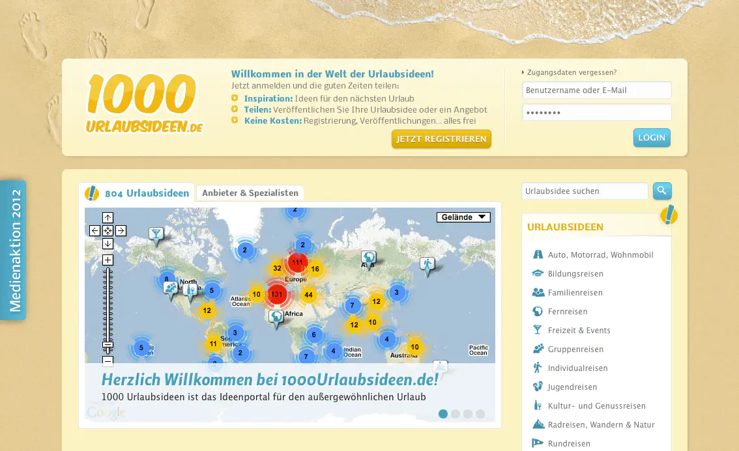This screenshot has width=739, height=451.
Task: Click the Fernreisen globe icon
Action: tap(538, 311)
